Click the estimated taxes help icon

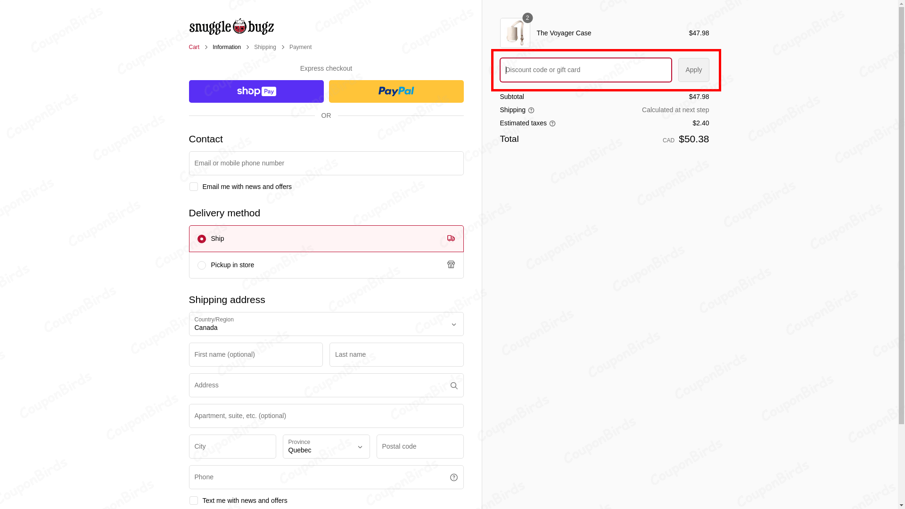552,123
